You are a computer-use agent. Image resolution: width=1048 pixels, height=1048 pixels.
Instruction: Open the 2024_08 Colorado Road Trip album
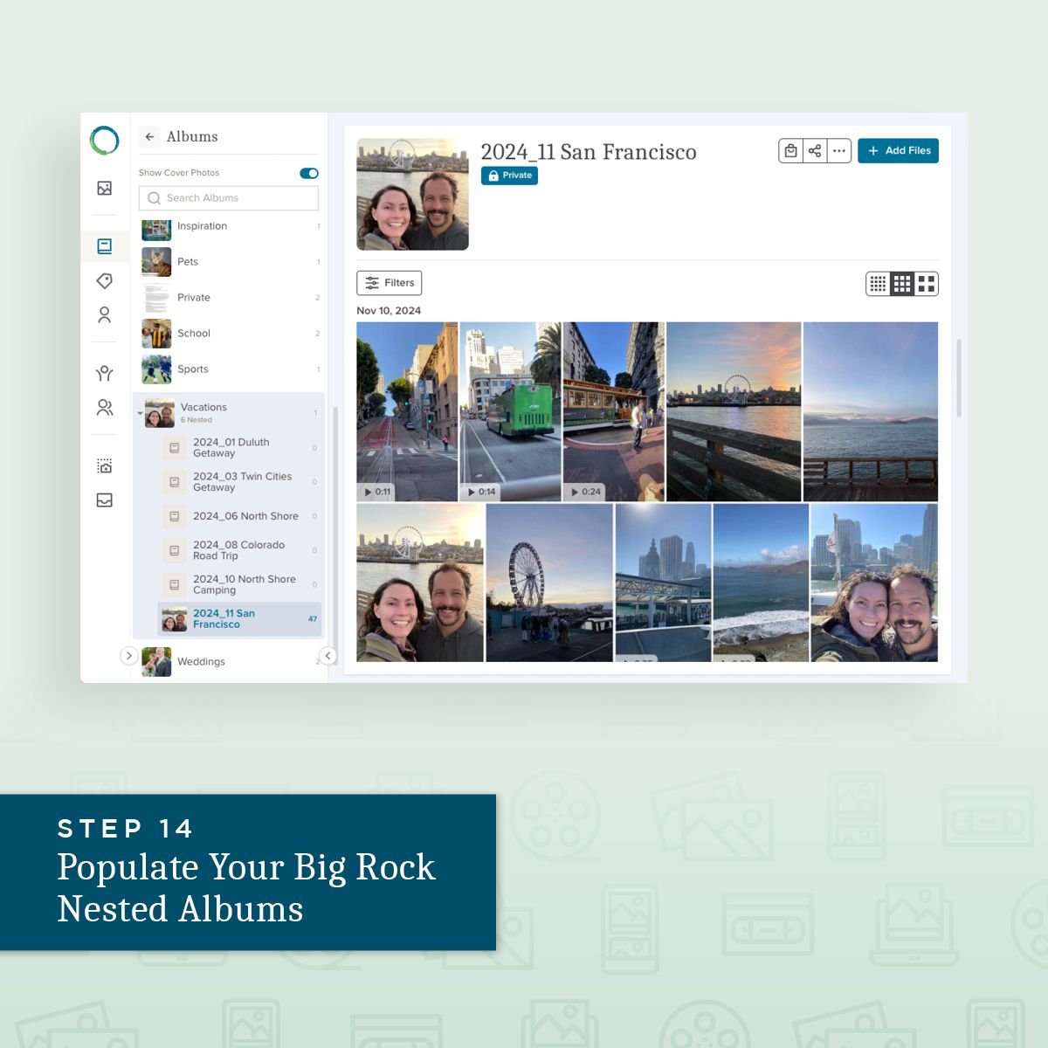click(x=238, y=550)
